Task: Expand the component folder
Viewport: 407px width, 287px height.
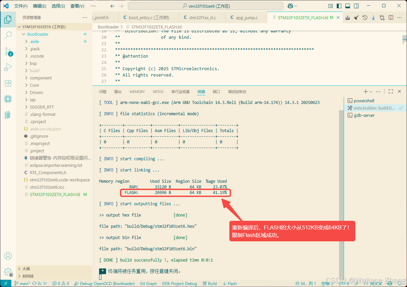Action: tap(54, 78)
